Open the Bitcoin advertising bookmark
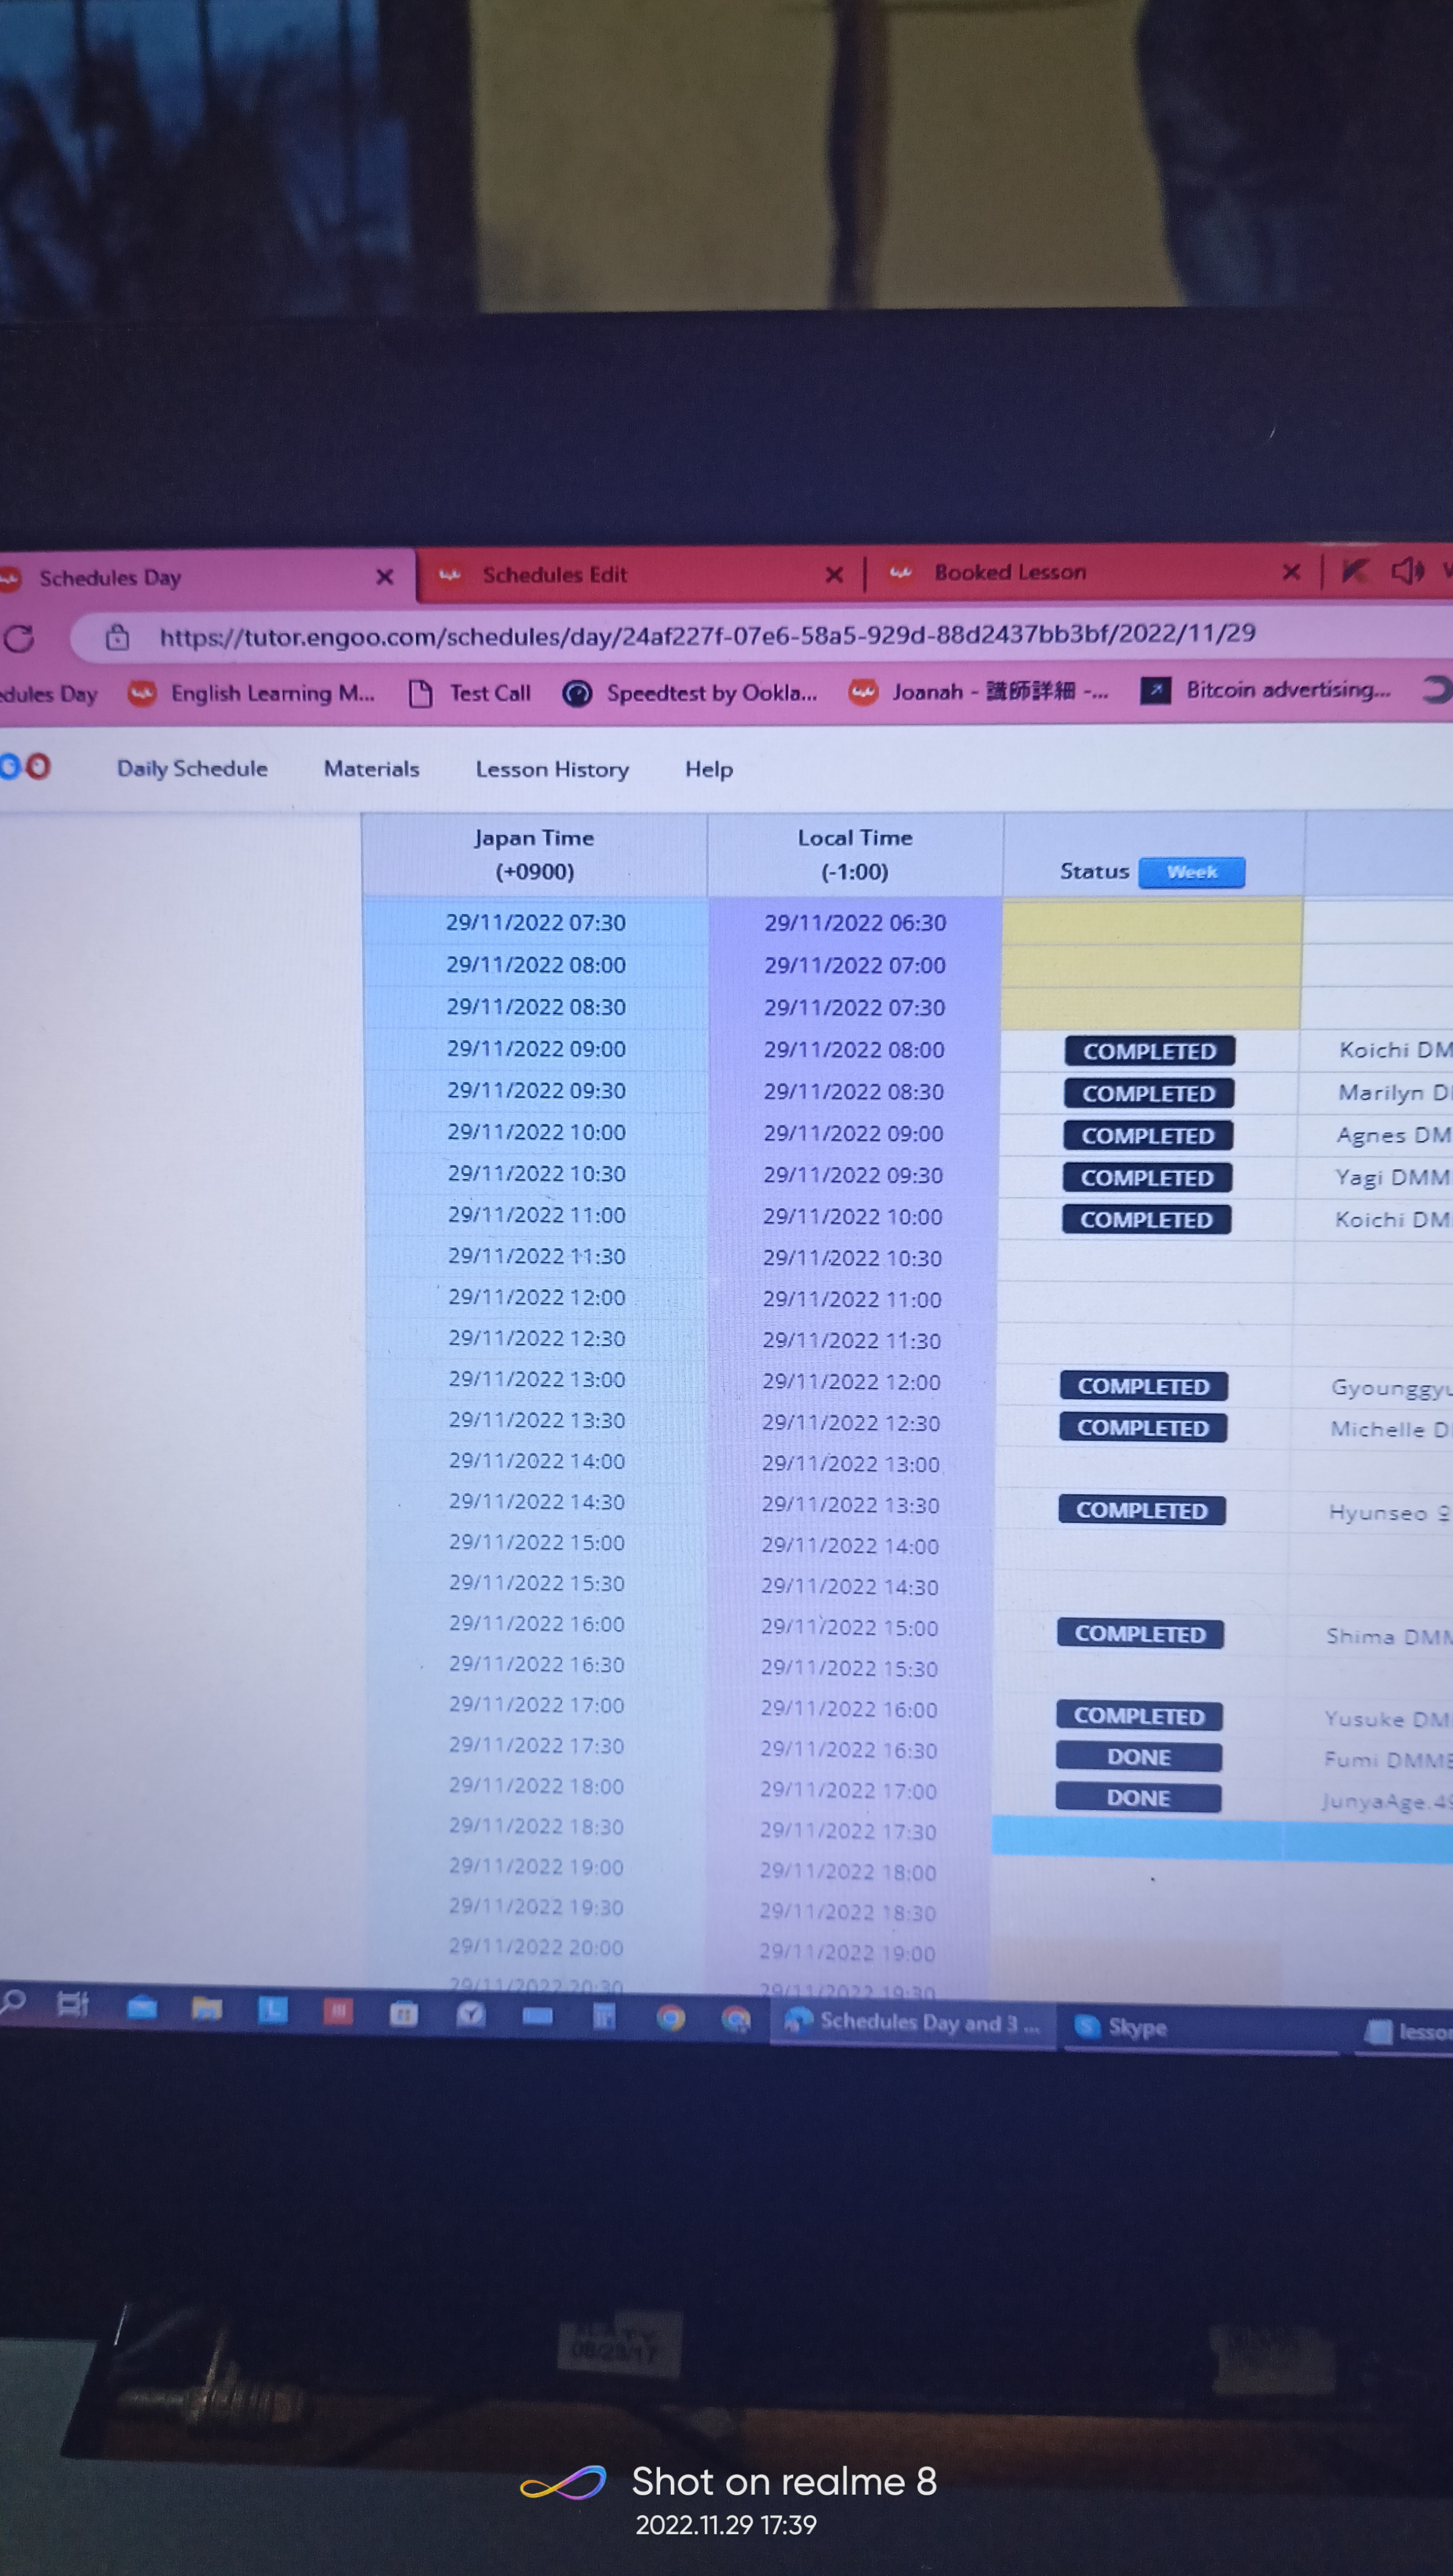The width and height of the screenshot is (1453, 2576). pos(1266,689)
